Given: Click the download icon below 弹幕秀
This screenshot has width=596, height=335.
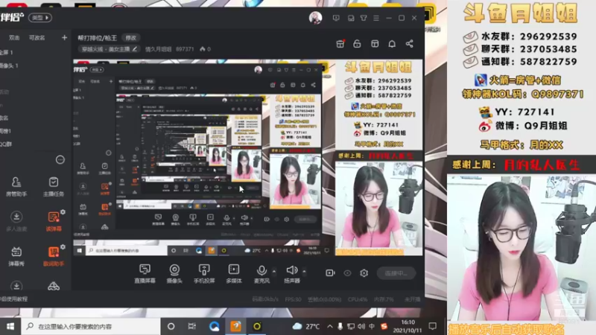Looking at the screenshot, I should 16,286.
